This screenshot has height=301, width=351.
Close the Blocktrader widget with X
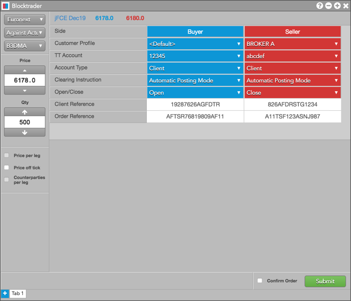(x=346, y=5)
